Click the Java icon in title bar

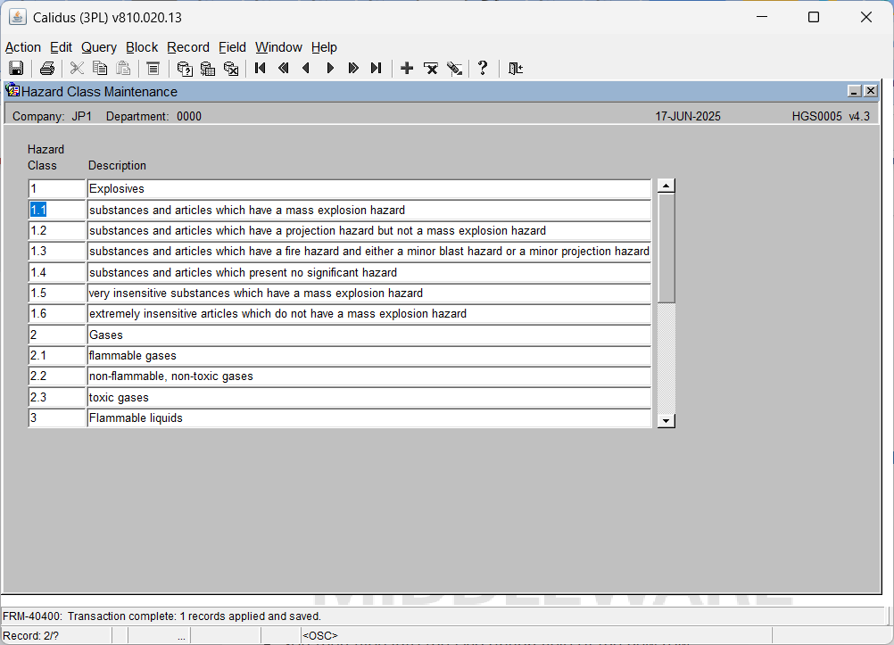coord(18,17)
